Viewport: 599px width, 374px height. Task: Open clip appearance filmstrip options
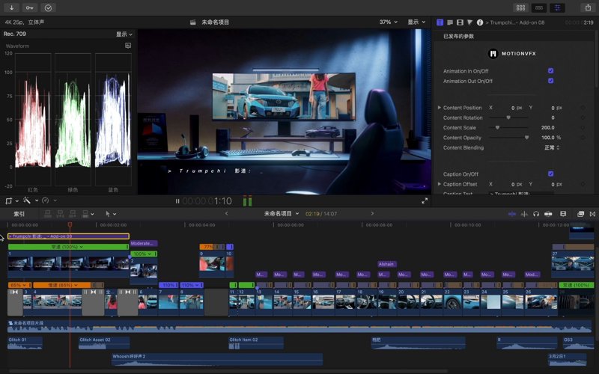563,214
